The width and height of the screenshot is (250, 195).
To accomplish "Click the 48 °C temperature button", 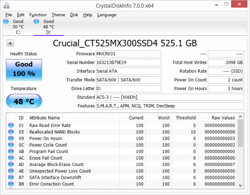I will (x=24, y=101).
